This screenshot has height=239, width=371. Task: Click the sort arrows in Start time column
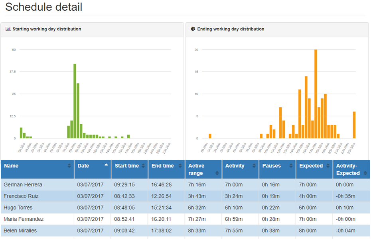tap(143, 166)
